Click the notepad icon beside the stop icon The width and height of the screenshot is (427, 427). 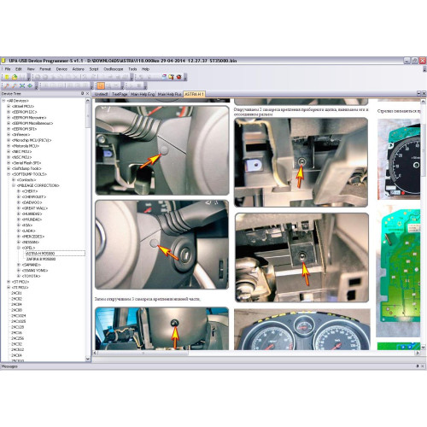click(172, 77)
